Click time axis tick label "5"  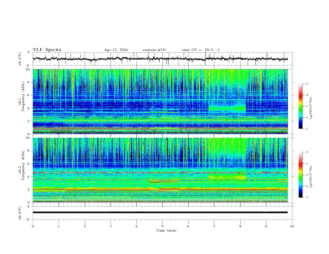(162, 226)
